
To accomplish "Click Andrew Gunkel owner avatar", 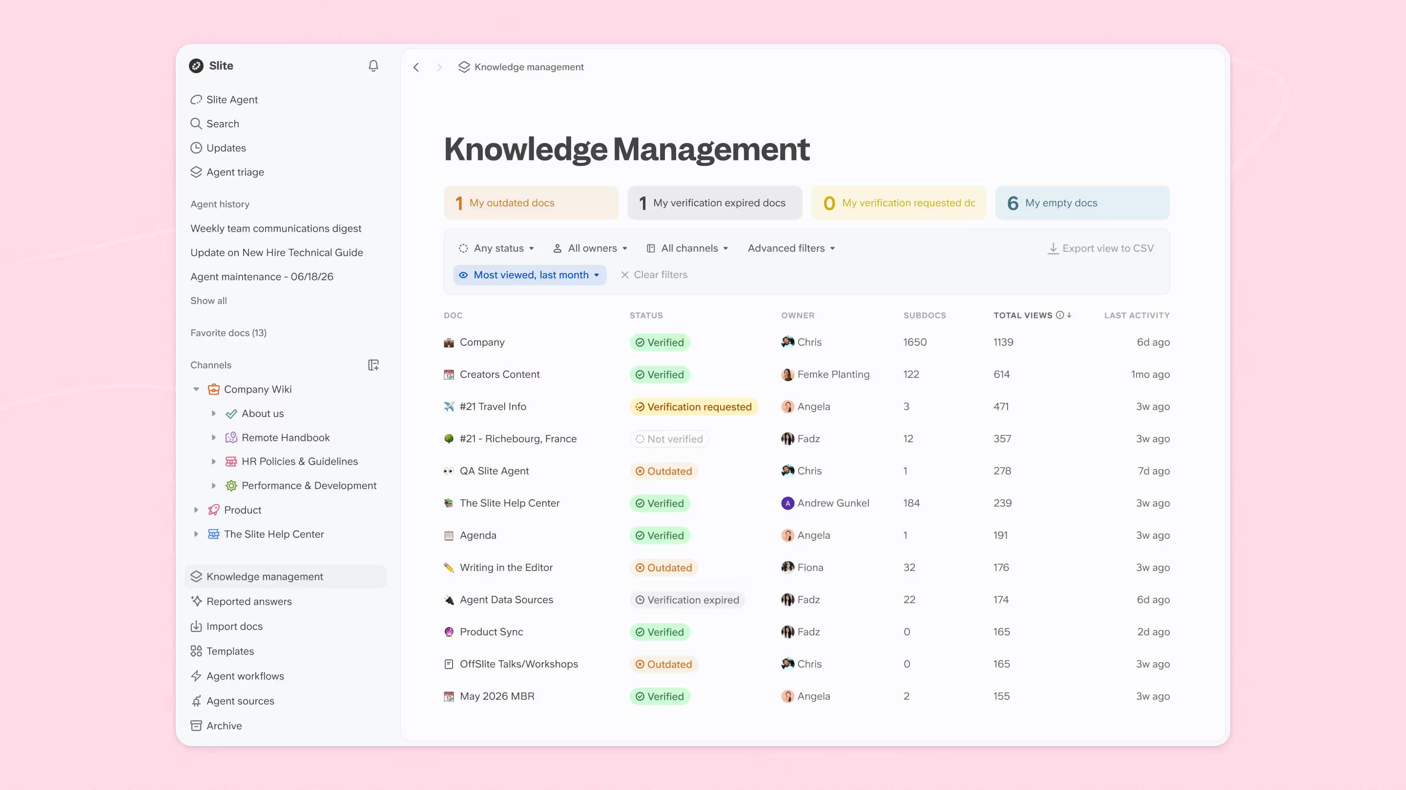I will (787, 503).
